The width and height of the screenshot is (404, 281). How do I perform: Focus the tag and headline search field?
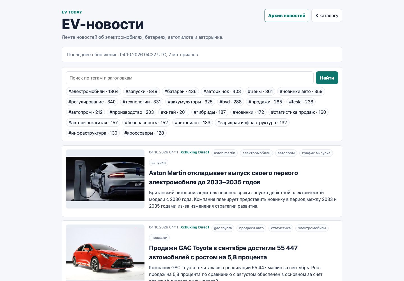tap(190, 78)
